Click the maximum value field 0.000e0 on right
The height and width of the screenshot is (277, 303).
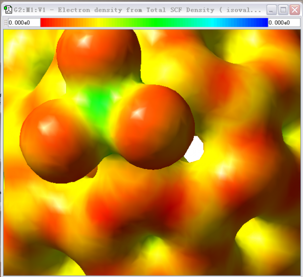[x=284, y=23]
